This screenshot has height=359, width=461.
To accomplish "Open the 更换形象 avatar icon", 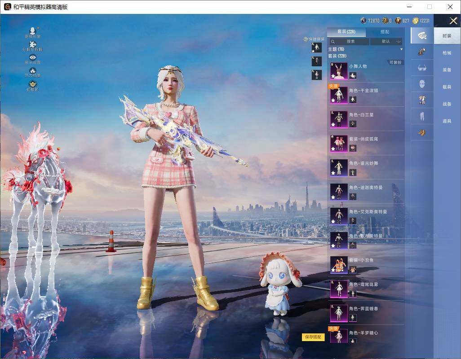I will click(x=33, y=31).
